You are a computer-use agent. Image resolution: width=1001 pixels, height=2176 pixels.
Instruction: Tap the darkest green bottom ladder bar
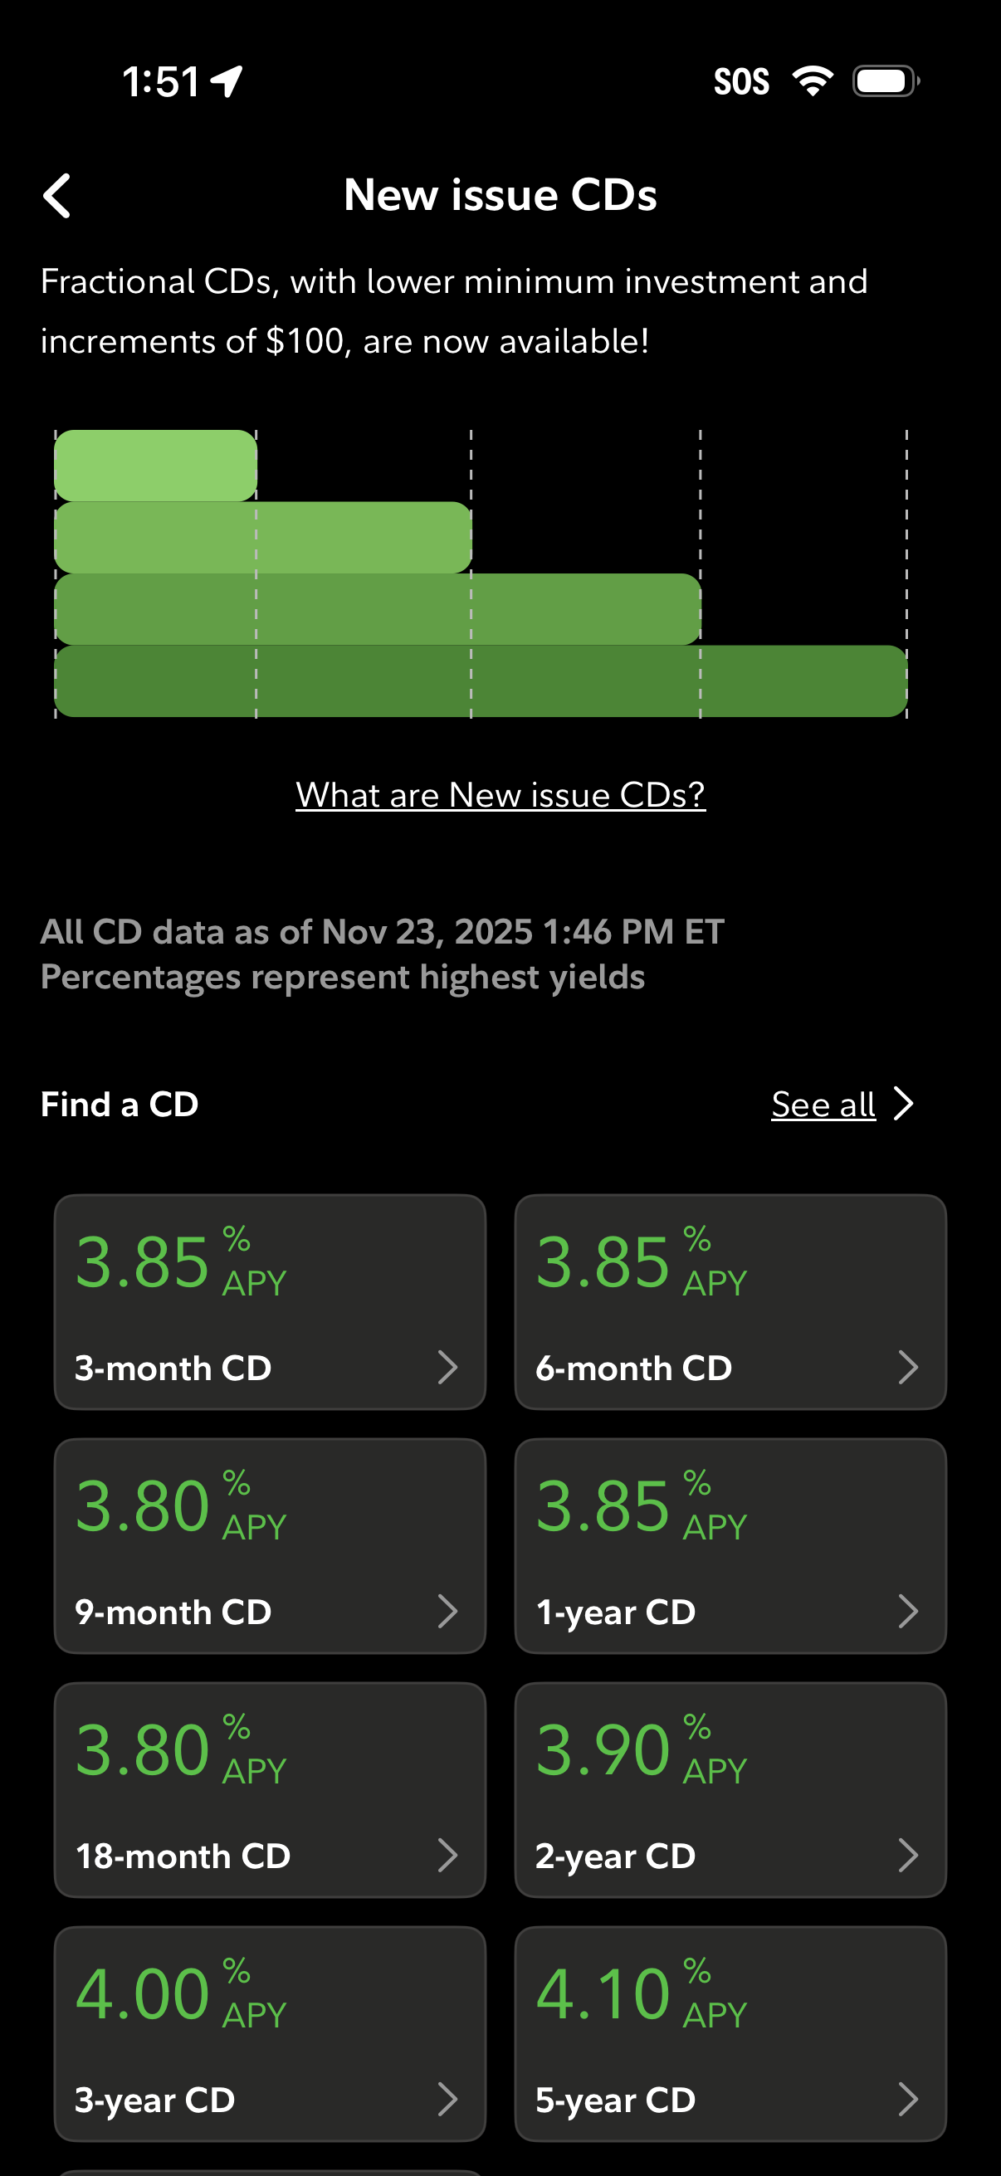coord(481,681)
